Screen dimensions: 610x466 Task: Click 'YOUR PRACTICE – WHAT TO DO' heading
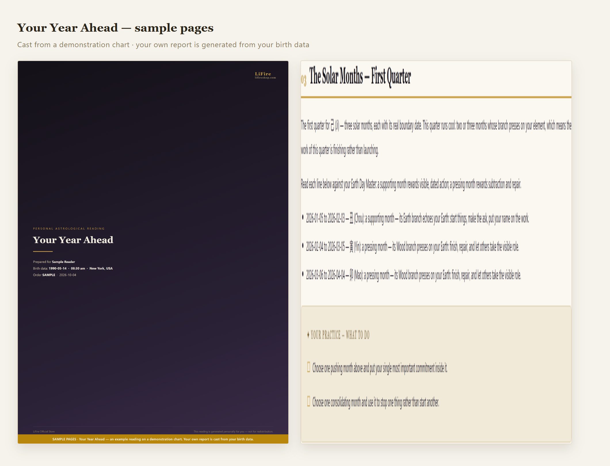point(338,335)
